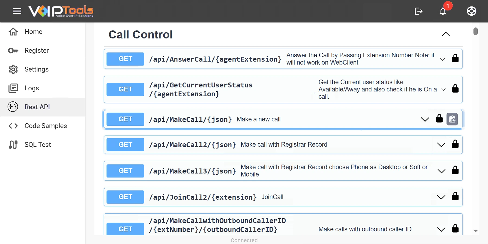Expand the MakeCall2 endpoint chevron

[441, 145]
